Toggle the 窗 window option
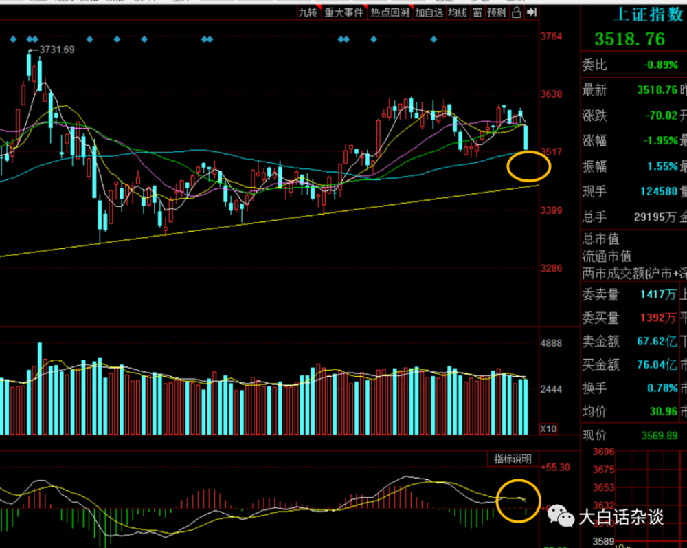Image resolution: width=687 pixels, height=548 pixels. [x=477, y=12]
